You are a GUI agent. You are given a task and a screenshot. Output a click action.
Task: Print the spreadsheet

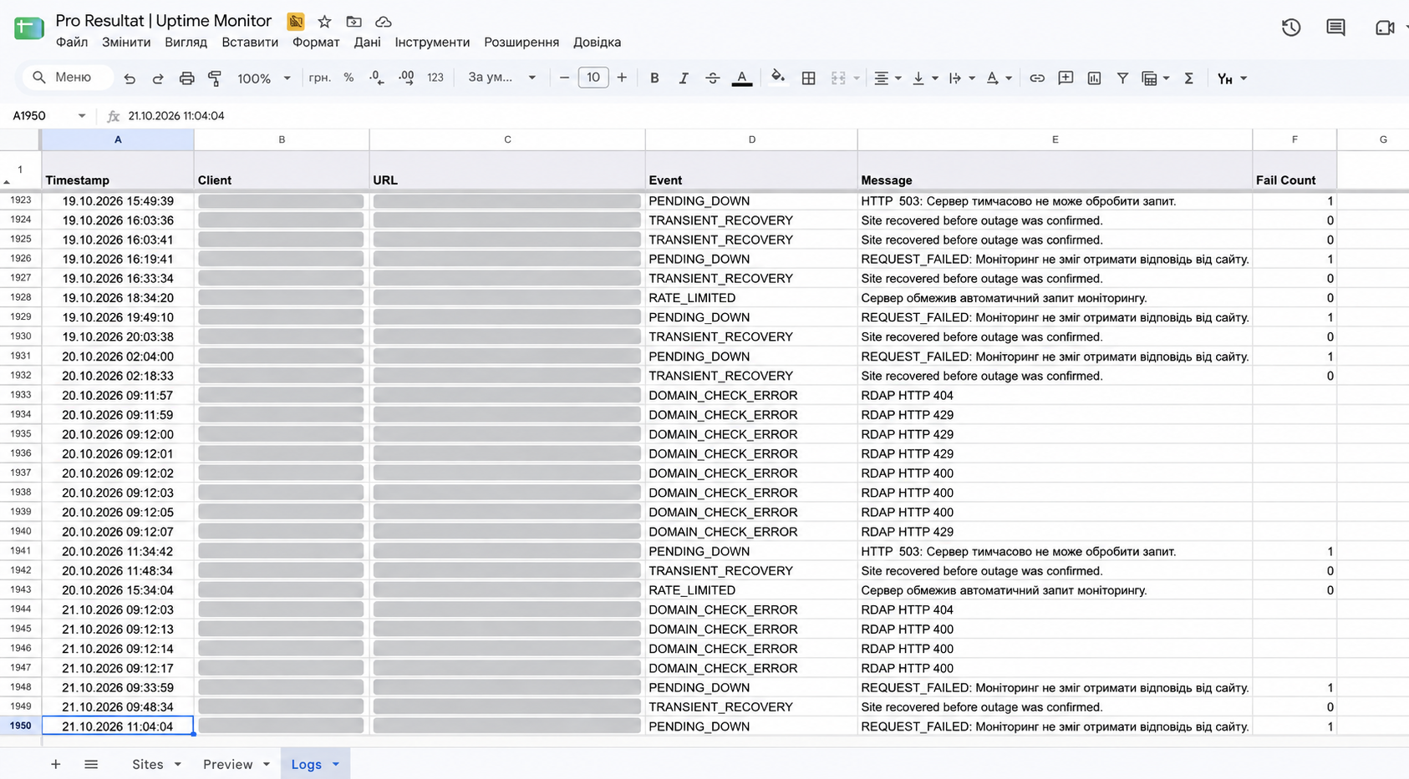tap(186, 78)
